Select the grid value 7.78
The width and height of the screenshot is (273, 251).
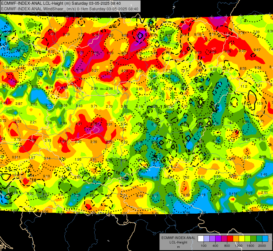[169, 71]
